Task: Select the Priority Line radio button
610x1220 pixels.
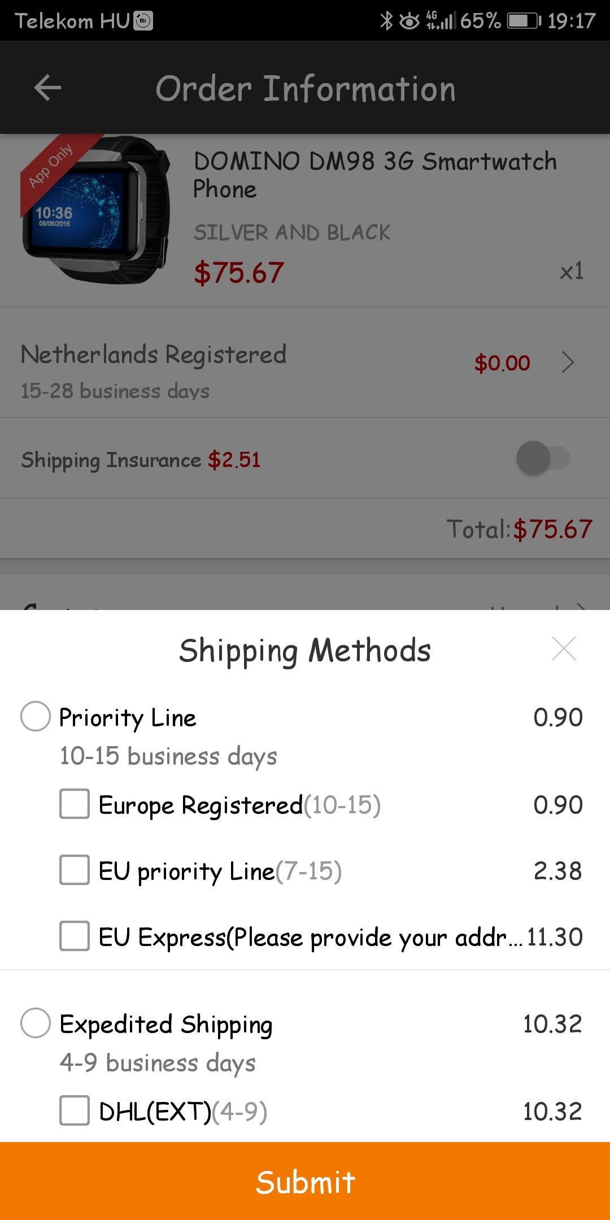Action: (36, 716)
